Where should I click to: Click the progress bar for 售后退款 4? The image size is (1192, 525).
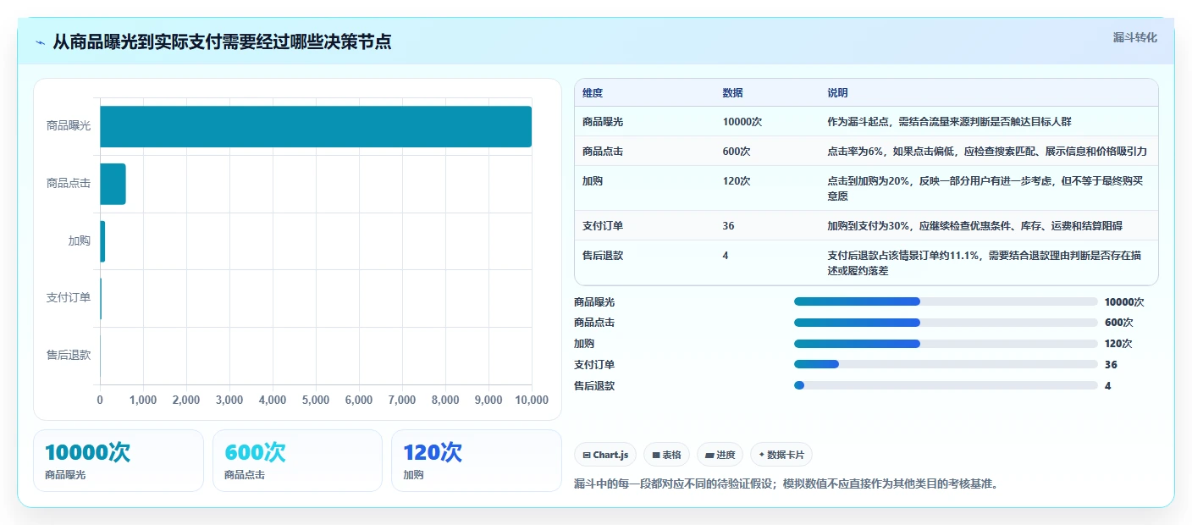tap(946, 385)
